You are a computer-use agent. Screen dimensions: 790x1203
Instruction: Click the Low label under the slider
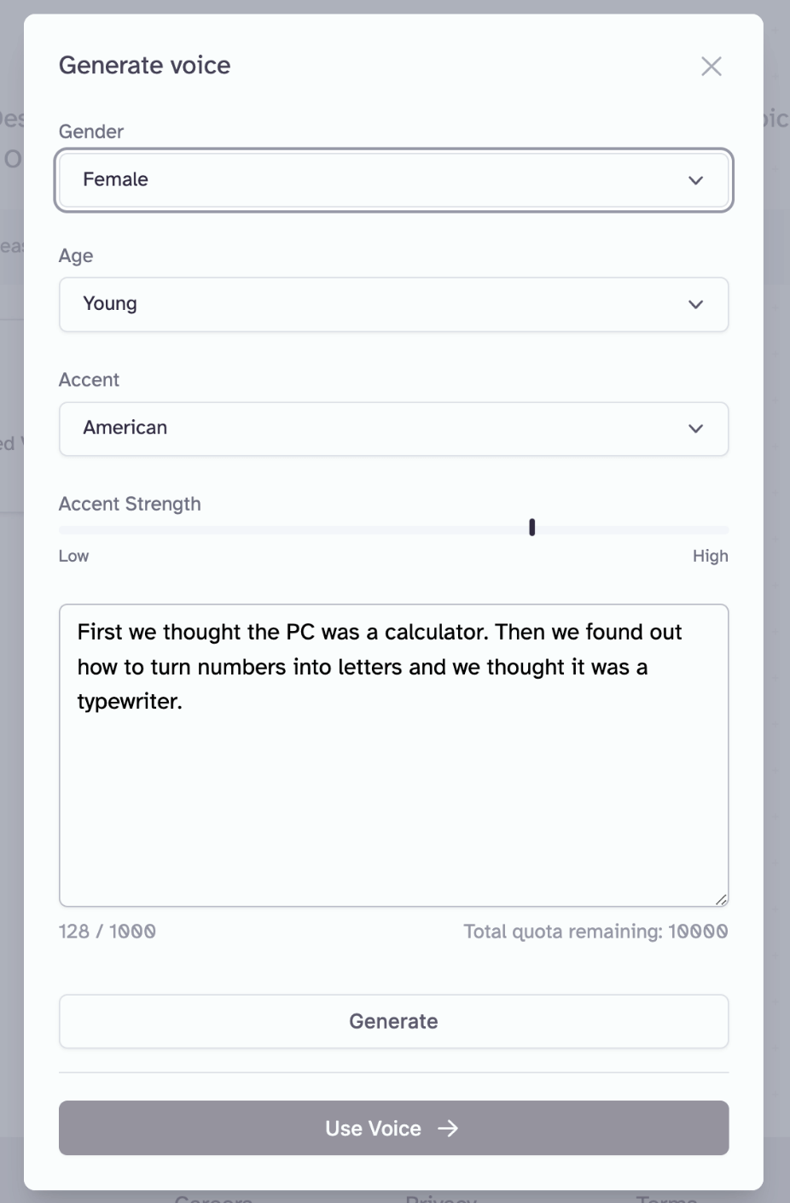tap(73, 556)
